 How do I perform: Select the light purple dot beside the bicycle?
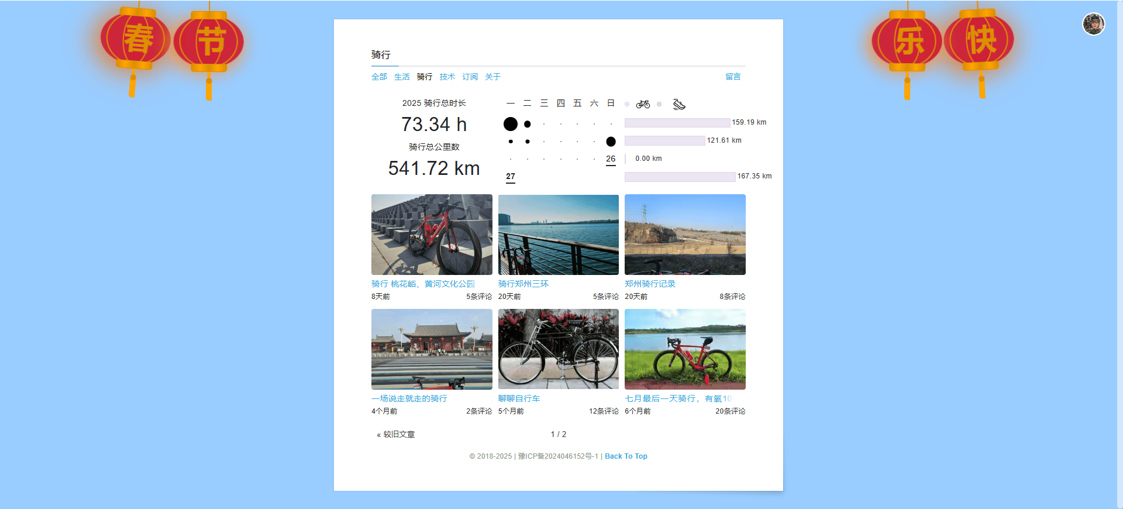(x=627, y=104)
